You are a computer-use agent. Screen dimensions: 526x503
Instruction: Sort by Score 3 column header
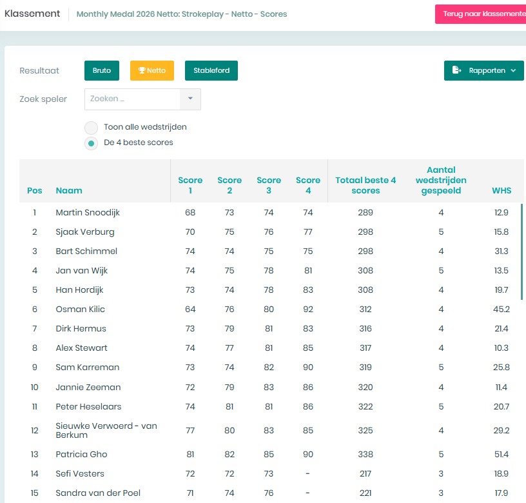click(x=269, y=185)
